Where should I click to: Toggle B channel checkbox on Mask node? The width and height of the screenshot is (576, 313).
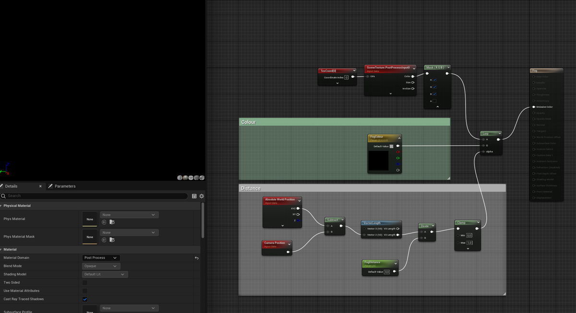(434, 94)
